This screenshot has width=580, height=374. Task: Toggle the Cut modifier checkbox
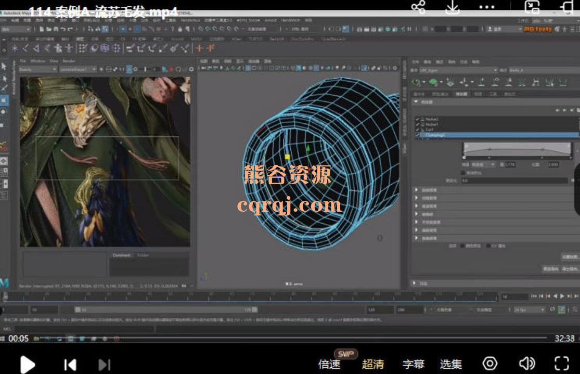[418, 130]
